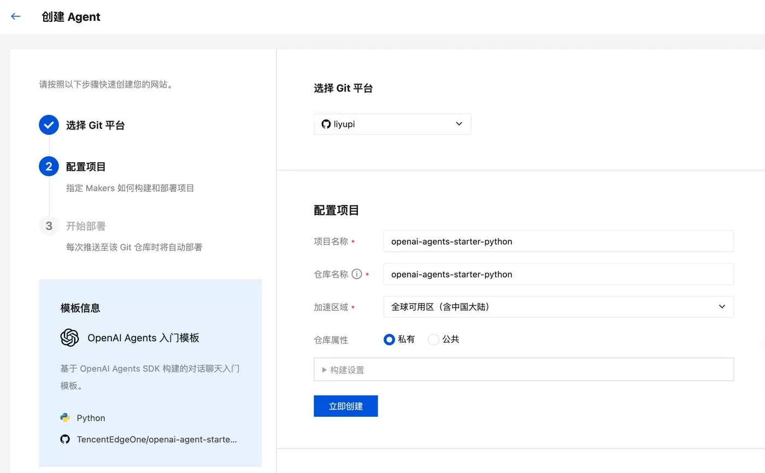Image resolution: width=765 pixels, height=473 pixels.
Task: Click the 立即创建 button
Action: (x=346, y=406)
